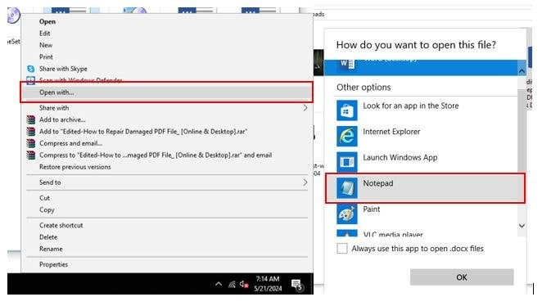Click the Skype icon in context menu
The image size is (542, 306).
[31, 69]
